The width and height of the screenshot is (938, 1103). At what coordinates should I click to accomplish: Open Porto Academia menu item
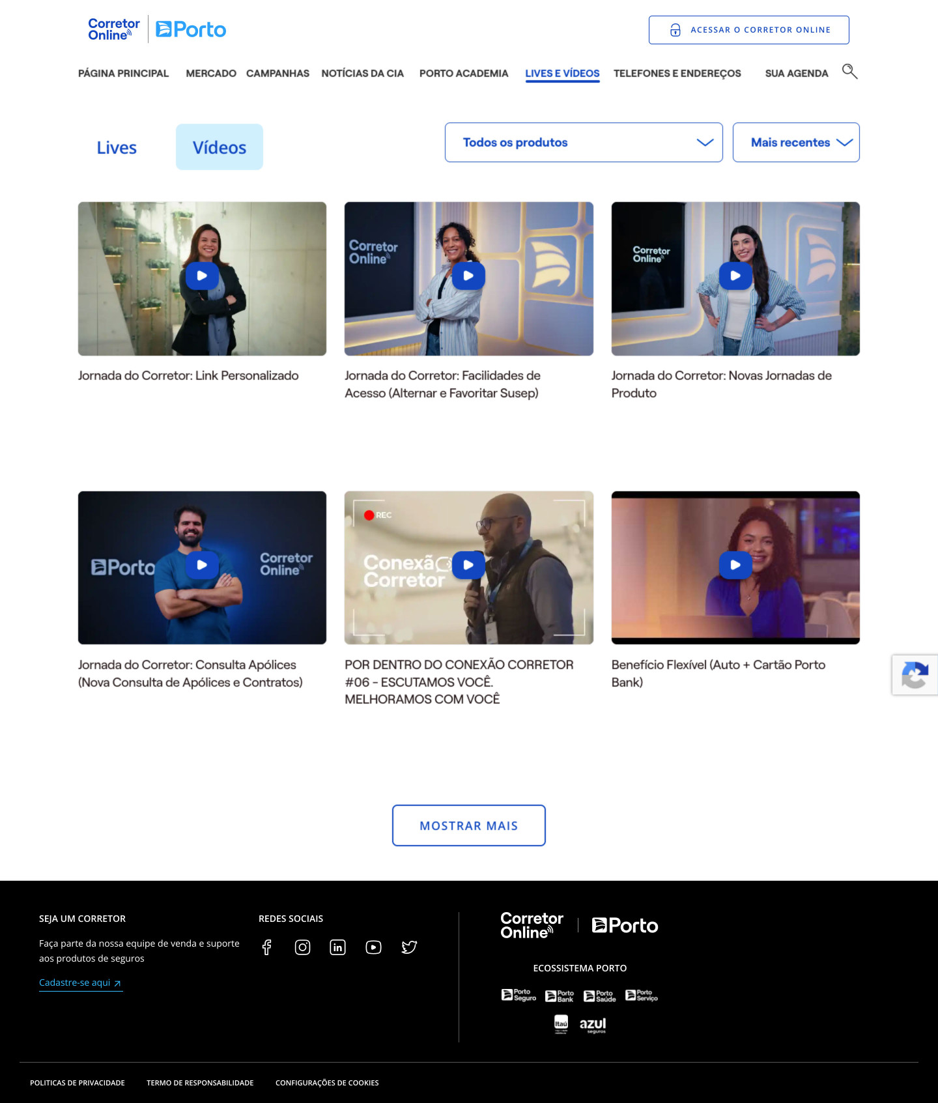pyautogui.click(x=464, y=74)
